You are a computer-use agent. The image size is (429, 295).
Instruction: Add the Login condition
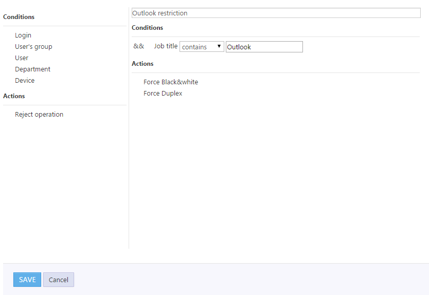[23, 35]
